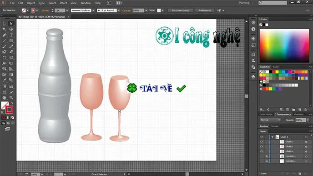Open Normal blending mode dropdown

(x=270, y=120)
